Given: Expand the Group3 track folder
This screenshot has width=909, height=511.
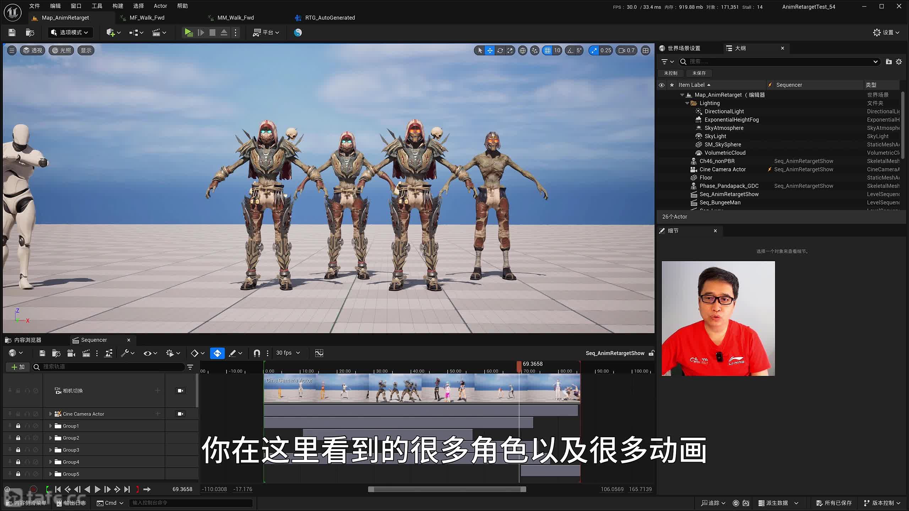Looking at the screenshot, I should (50, 450).
